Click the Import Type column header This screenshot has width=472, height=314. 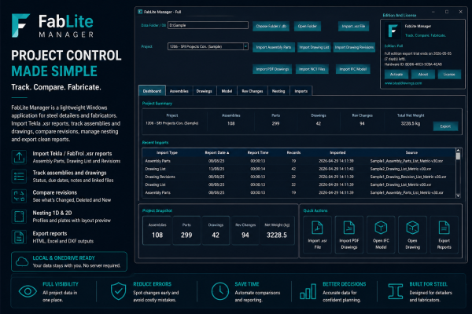pyautogui.click(x=167, y=152)
